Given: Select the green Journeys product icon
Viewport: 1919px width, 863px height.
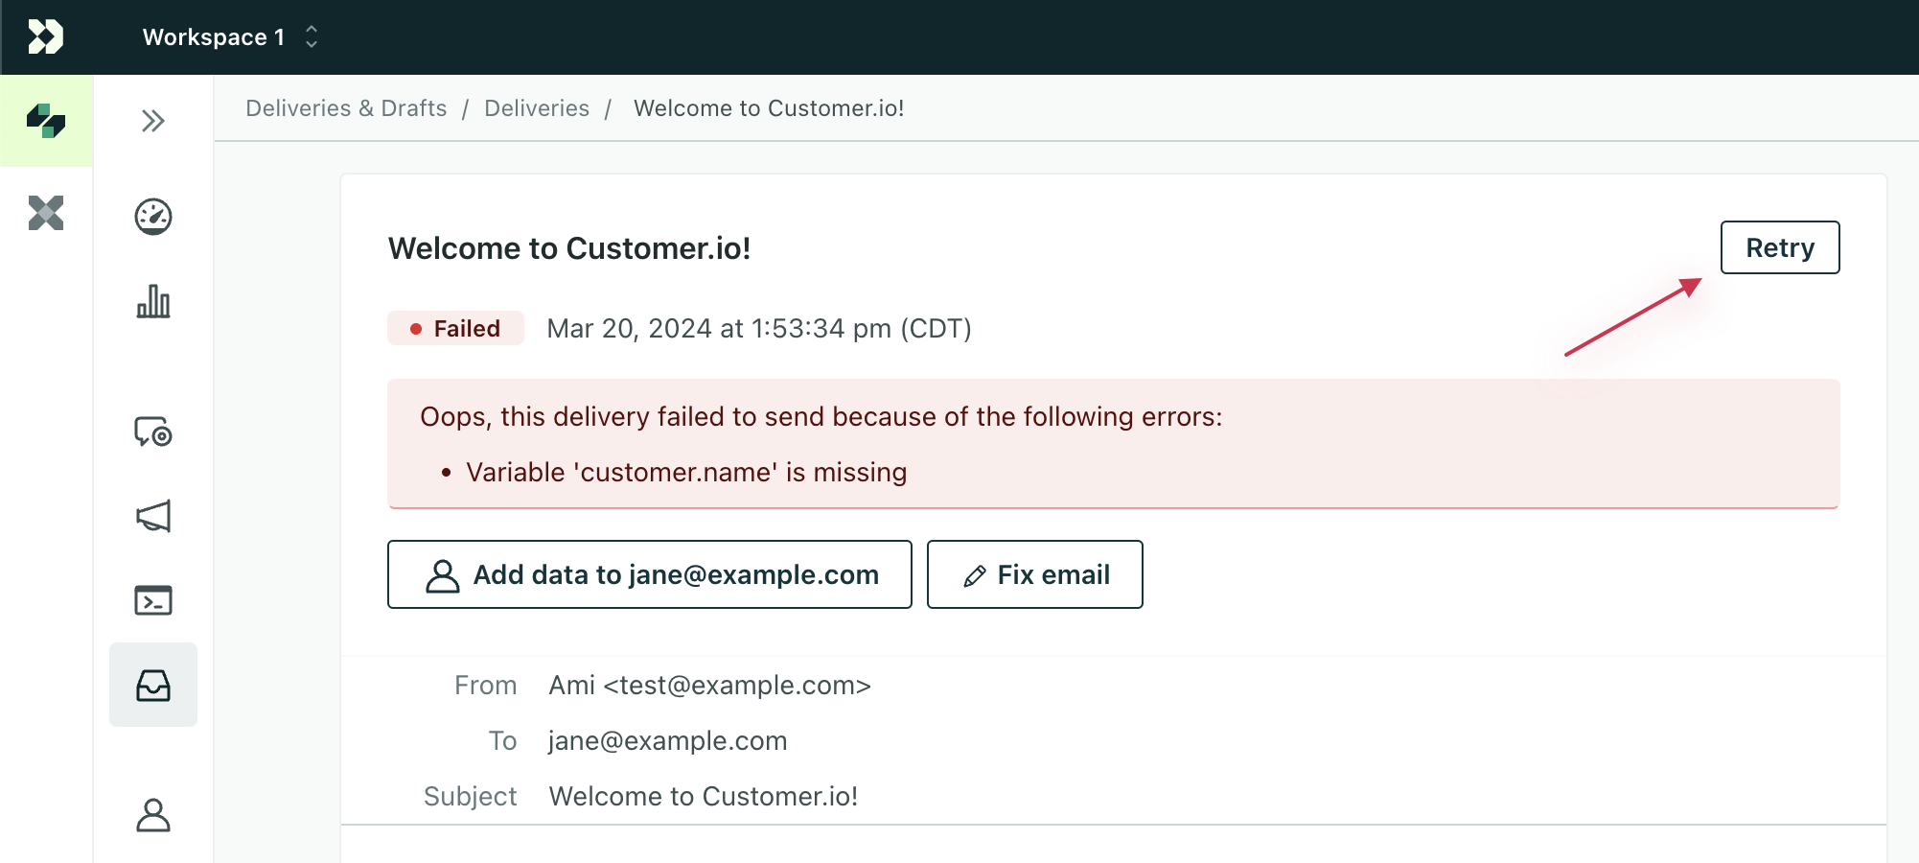Looking at the screenshot, I should pyautogui.click(x=46, y=121).
